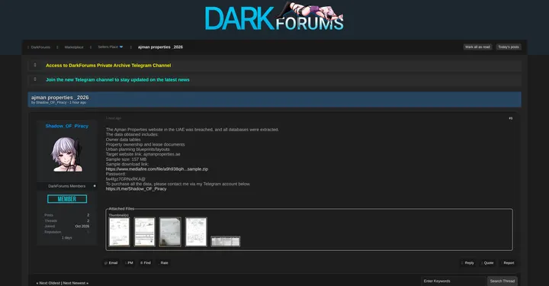
Task: Open the t.me/Shadow_OF_Piracy Telegram link
Action: (x=136, y=188)
